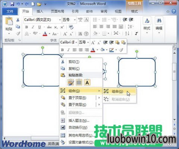Click the Save icon in quick access toolbar

[12, 4]
